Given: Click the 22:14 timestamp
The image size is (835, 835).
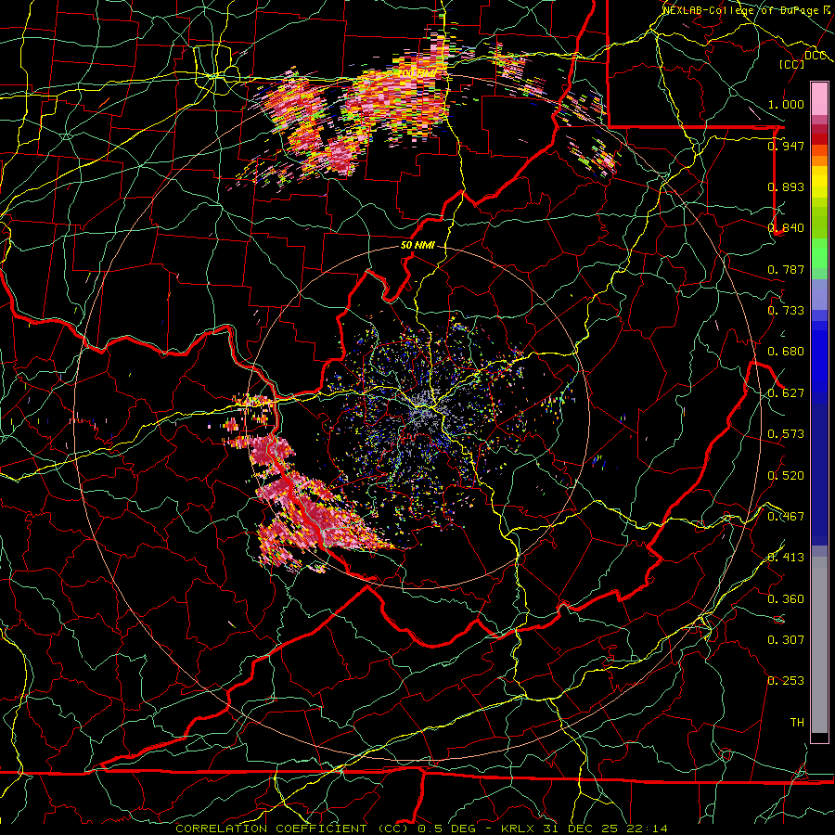Looking at the screenshot, I should pyautogui.click(x=647, y=829).
